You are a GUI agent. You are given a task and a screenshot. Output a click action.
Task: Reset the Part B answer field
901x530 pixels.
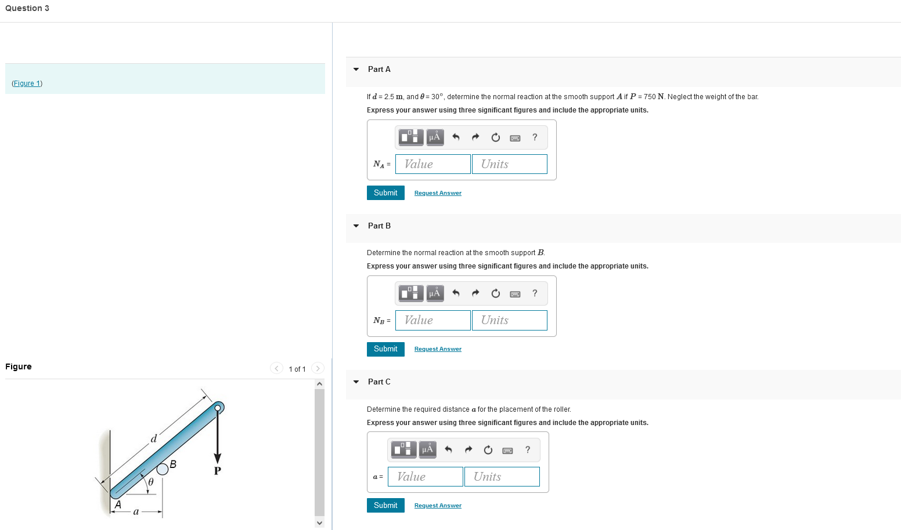pos(495,293)
